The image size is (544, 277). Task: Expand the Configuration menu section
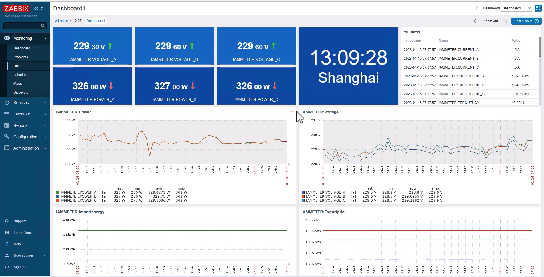[x=25, y=137]
